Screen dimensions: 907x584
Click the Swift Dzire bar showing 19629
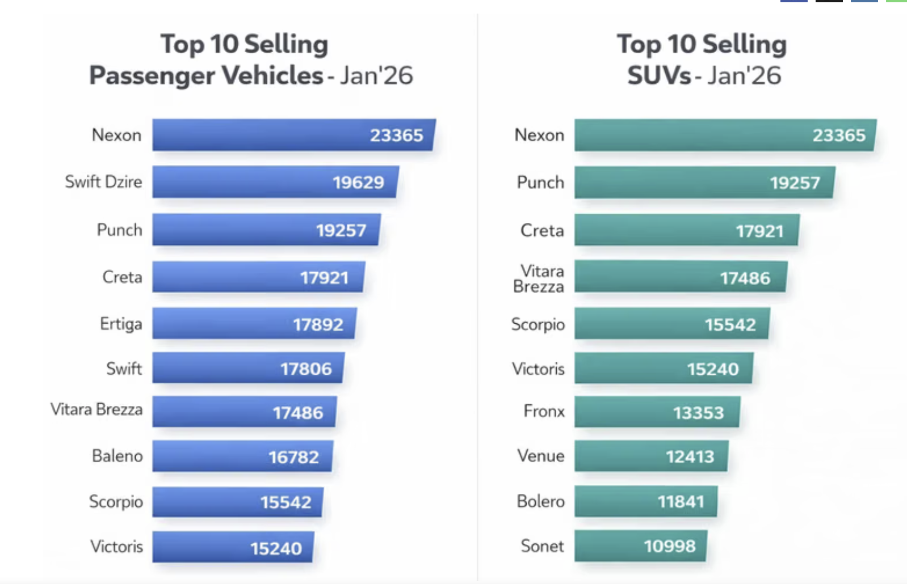275,182
